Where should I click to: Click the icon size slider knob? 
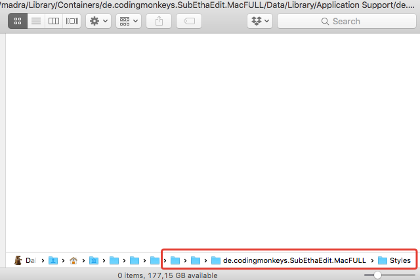tap(377, 275)
